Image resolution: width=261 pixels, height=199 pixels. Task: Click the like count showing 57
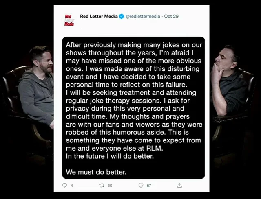(149, 186)
